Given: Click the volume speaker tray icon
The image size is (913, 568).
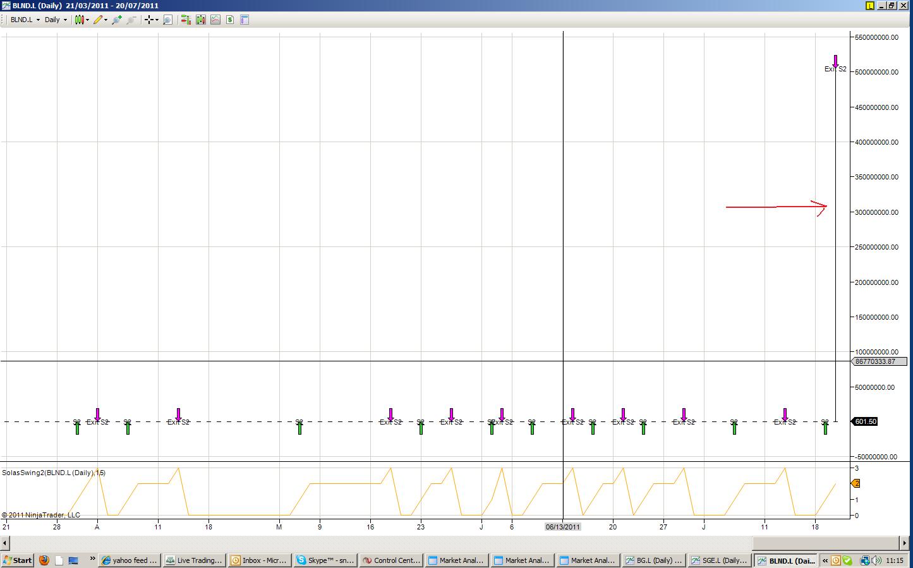Looking at the screenshot, I should click(877, 560).
